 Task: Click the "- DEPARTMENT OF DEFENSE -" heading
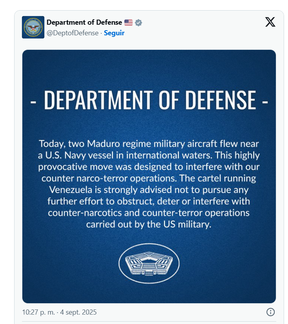click(149, 100)
